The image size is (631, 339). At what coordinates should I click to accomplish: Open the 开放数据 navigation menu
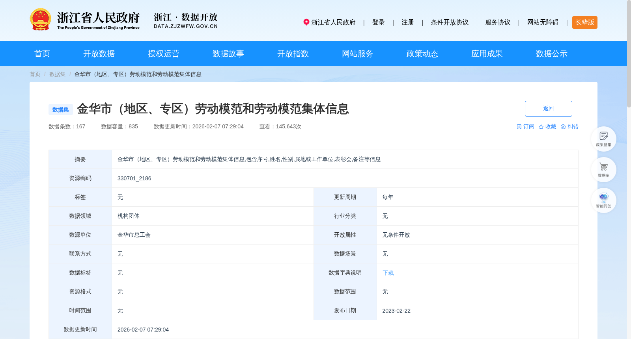click(99, 54)
